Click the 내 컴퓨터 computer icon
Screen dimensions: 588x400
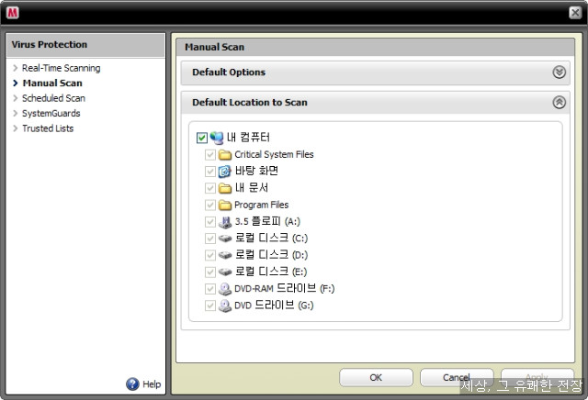[217, 138]
